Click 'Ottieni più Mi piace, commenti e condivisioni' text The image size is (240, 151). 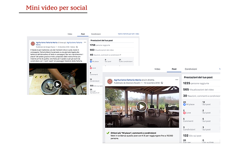pos(133,133)
